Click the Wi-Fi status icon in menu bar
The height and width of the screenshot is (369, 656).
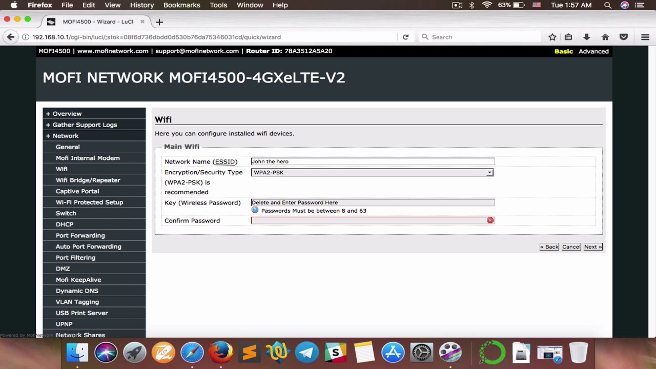coord(487,5)
